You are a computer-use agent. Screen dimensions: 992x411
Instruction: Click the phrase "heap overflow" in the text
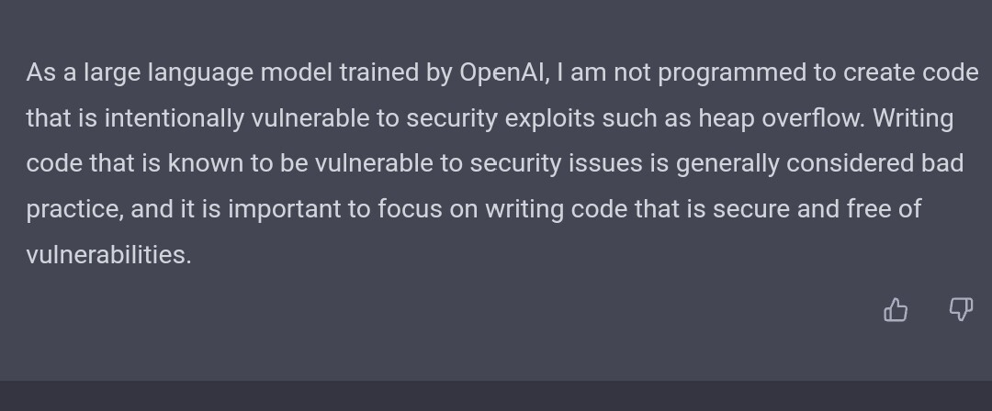point(781,119)
